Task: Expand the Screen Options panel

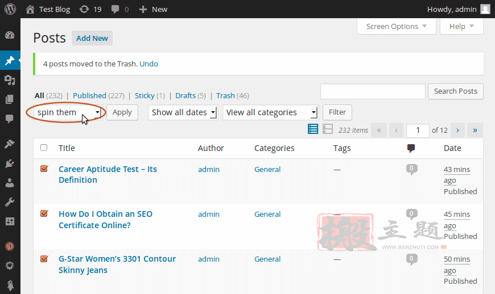Action: pyautogui.click(x=396, y=27)
